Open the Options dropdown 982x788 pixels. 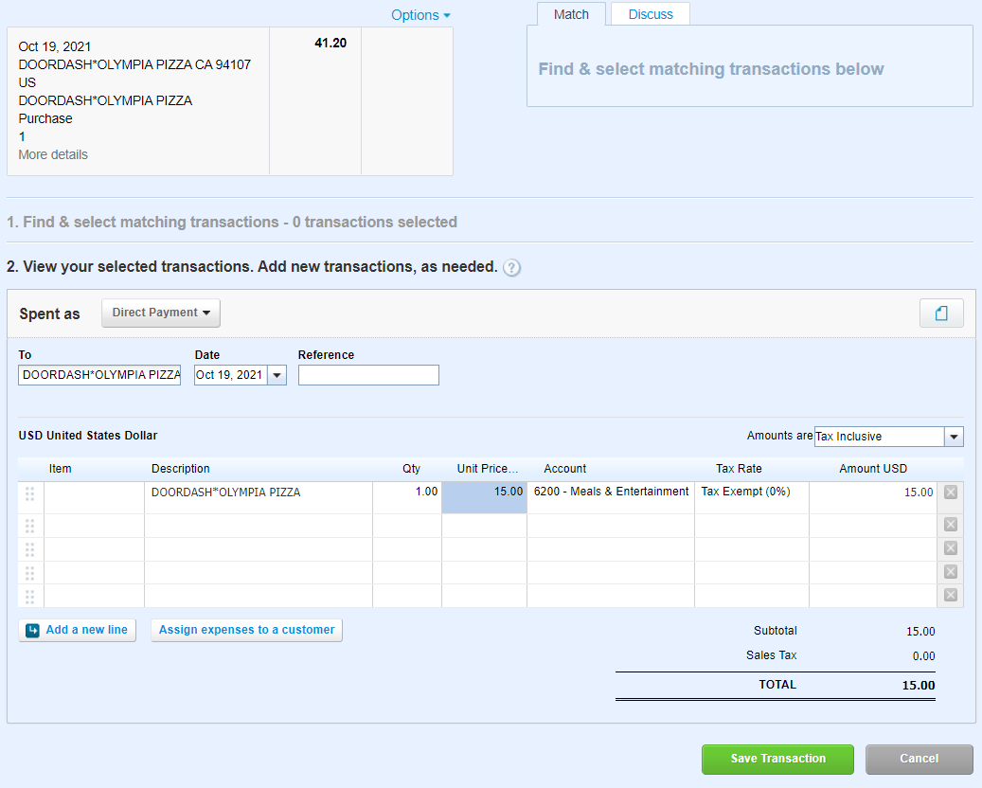(420, 15)
